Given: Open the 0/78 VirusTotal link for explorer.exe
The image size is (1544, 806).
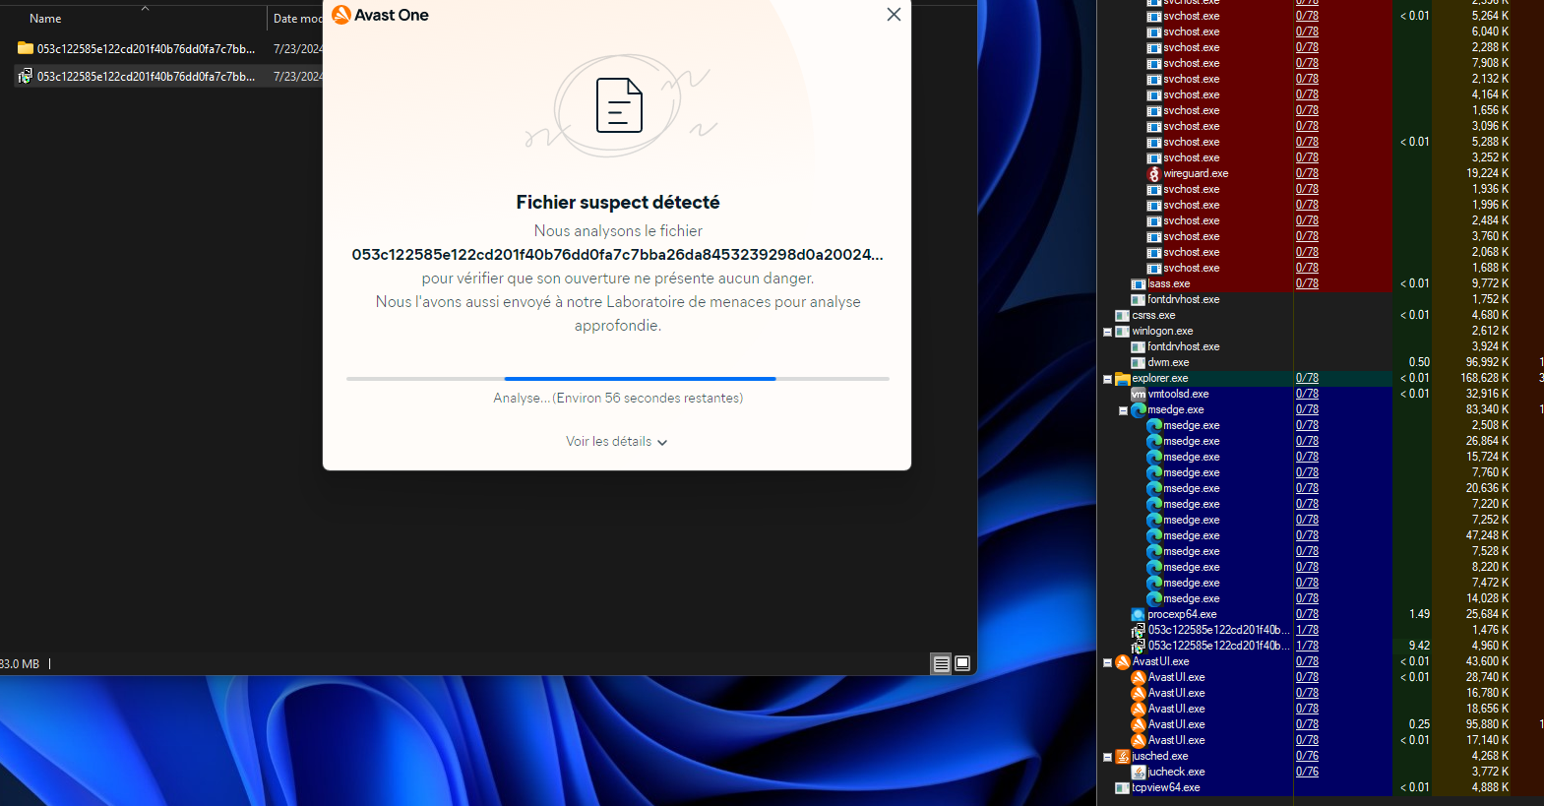Looking at the screenshot, I should [1307, 378].
